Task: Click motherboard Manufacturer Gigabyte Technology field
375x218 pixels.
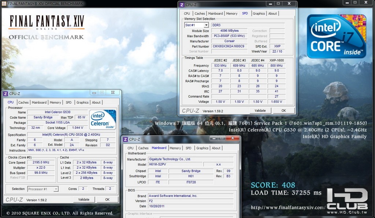Action: point(190,159)
